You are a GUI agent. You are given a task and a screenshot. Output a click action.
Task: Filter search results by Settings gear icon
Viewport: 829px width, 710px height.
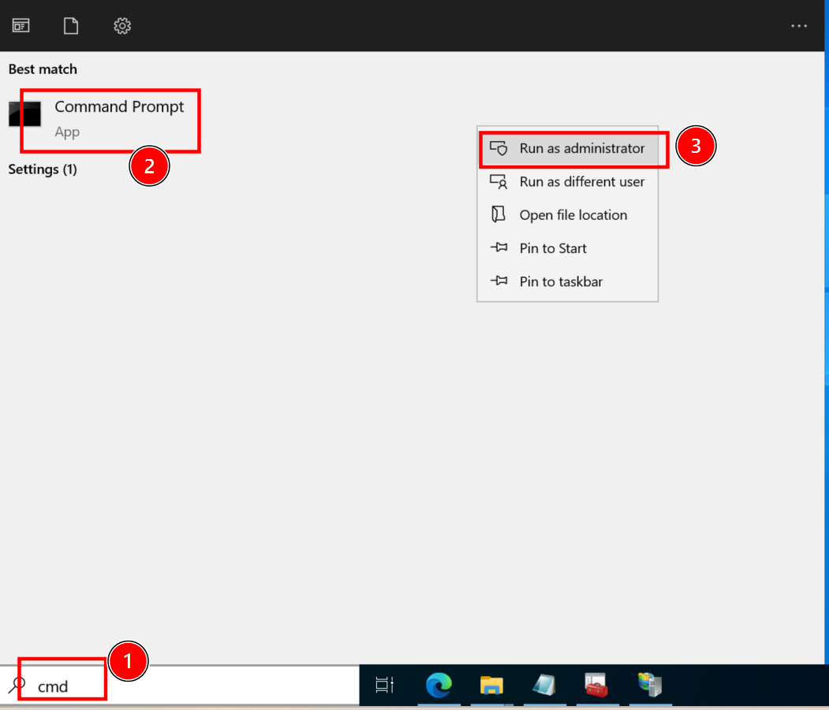click(122, 26)
